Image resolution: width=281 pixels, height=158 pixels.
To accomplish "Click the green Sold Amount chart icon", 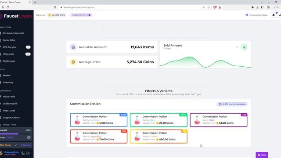I will click(x=244, y=47).
